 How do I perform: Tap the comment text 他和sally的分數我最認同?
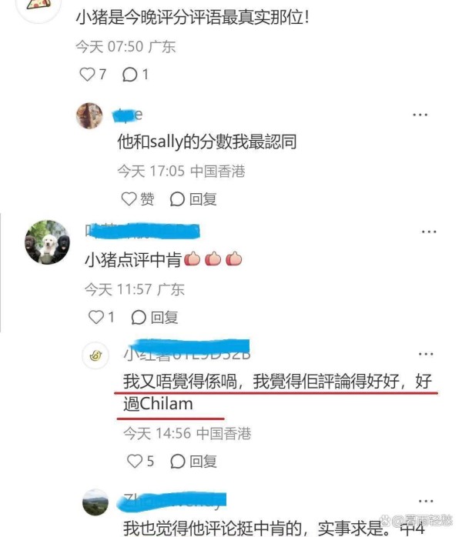[x=207, y=142]
